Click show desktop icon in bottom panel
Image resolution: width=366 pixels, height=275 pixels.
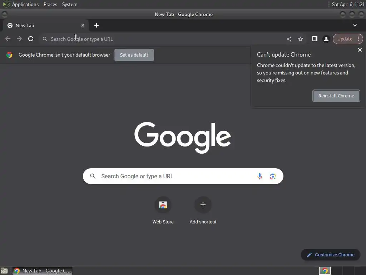pos(4,271)
